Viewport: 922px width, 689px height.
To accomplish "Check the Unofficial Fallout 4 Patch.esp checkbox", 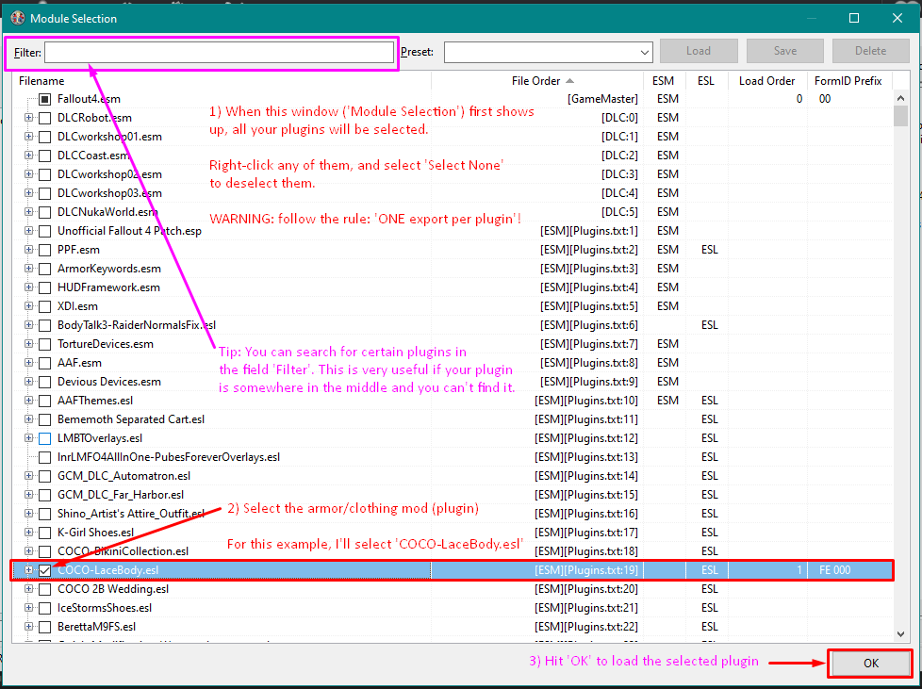I will 44,231.
